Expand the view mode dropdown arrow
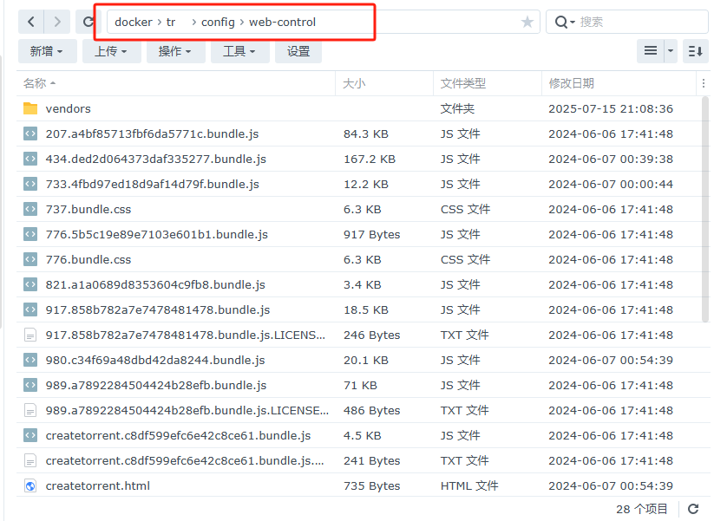714x521 pixels. coord(671,51)
